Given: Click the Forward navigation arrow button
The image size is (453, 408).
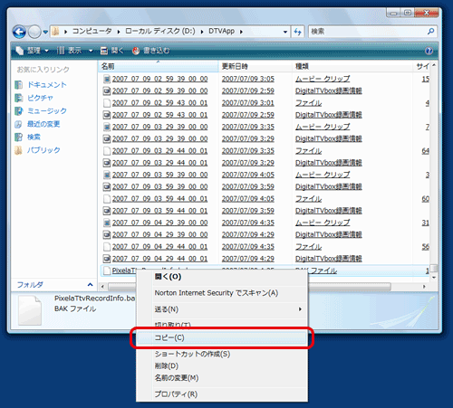Looking at the screenshot, I should coord(34,32).
